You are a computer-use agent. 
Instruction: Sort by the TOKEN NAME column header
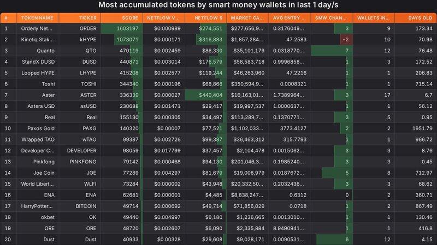tap(38, 18)
